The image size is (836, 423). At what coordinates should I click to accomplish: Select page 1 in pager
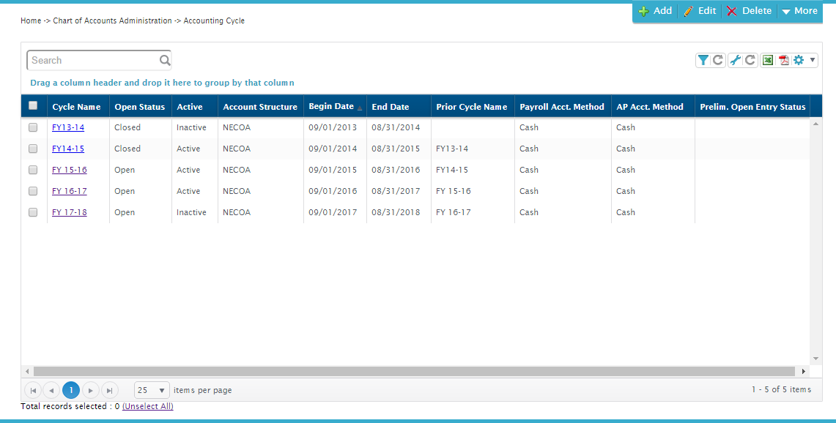coord(71,391)
